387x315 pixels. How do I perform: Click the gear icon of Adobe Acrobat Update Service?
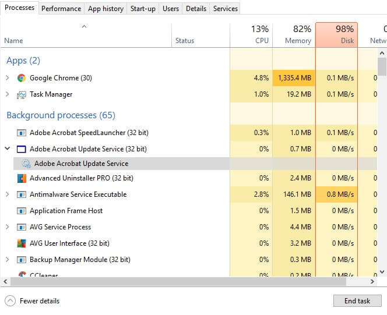26,164
